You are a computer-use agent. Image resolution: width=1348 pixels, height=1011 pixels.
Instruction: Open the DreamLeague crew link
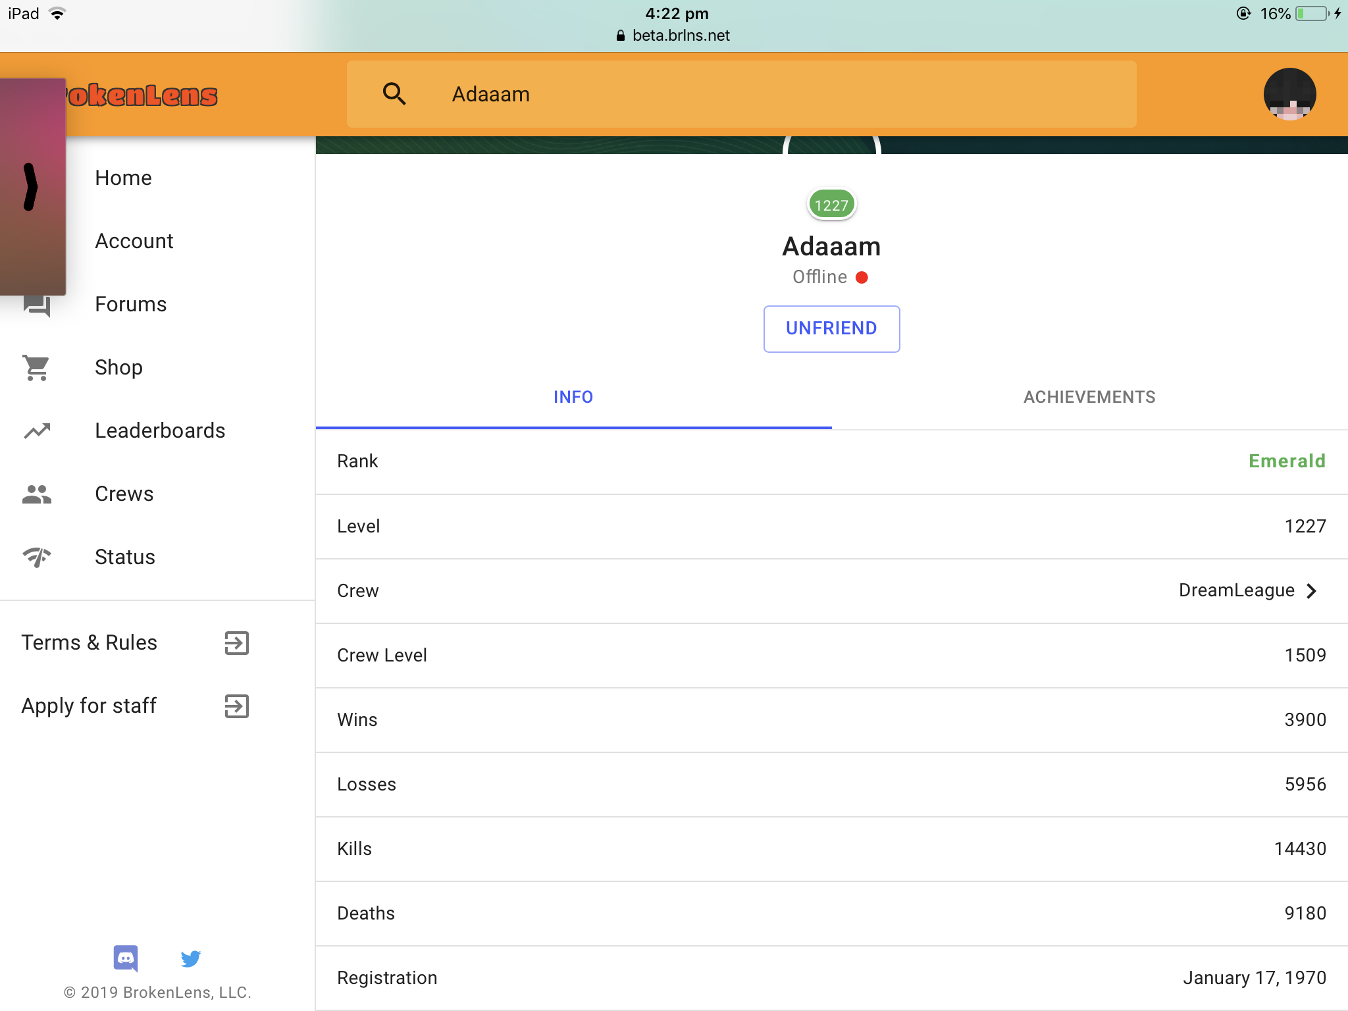(x=1236, y=590)
